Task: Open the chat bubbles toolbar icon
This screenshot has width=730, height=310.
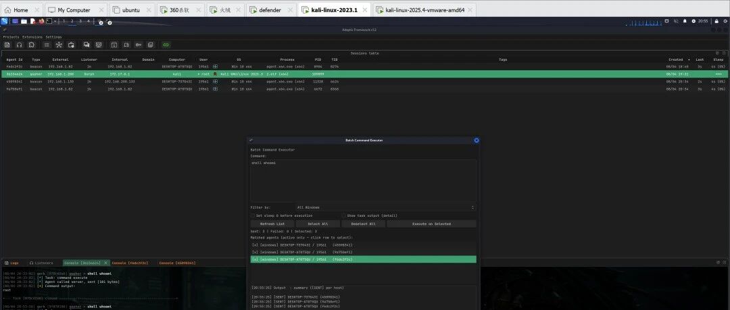Action: (87, 45)
